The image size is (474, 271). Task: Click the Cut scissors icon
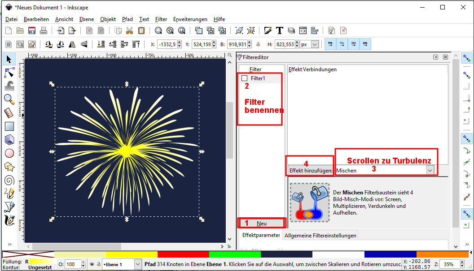click(129, 30)
